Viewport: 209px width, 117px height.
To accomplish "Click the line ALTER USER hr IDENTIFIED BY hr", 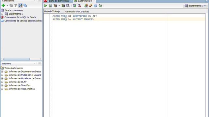I will [x=75, y=16].
